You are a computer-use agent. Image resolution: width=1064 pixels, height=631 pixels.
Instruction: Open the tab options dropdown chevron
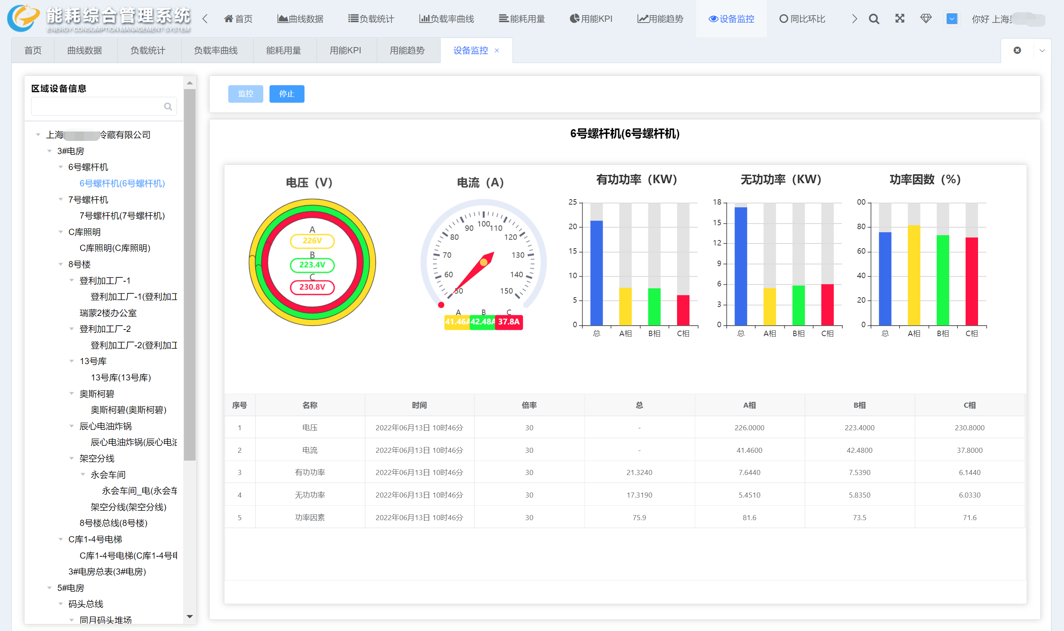point(1042,50)
